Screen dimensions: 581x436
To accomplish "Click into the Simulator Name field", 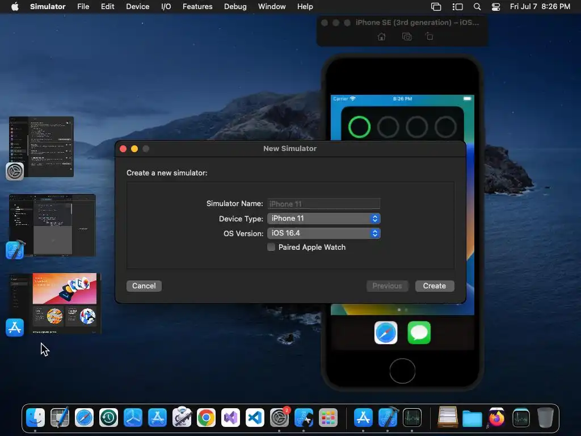I will (x=323, y=204).
